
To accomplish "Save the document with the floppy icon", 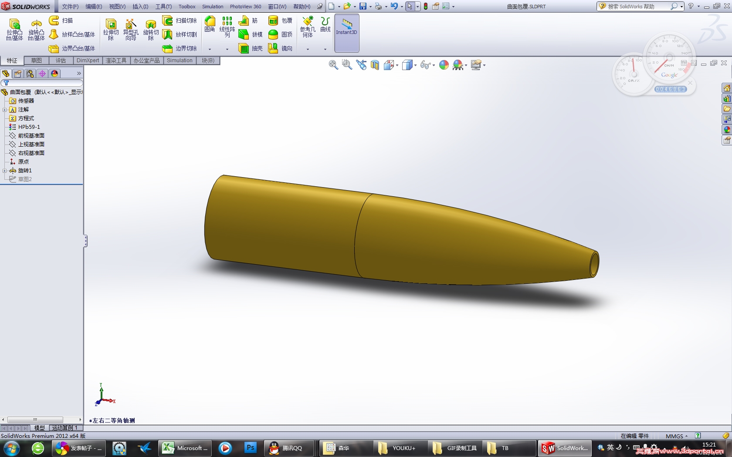I will coord(363,6).
